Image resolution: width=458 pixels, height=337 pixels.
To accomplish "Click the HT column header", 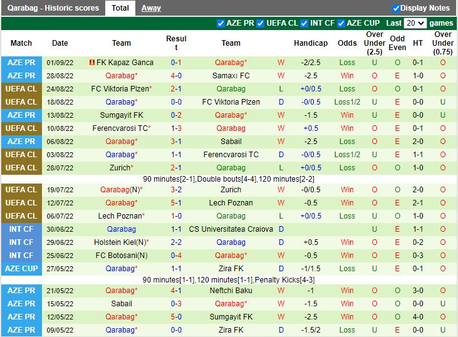I will click(x=418, y=43).
